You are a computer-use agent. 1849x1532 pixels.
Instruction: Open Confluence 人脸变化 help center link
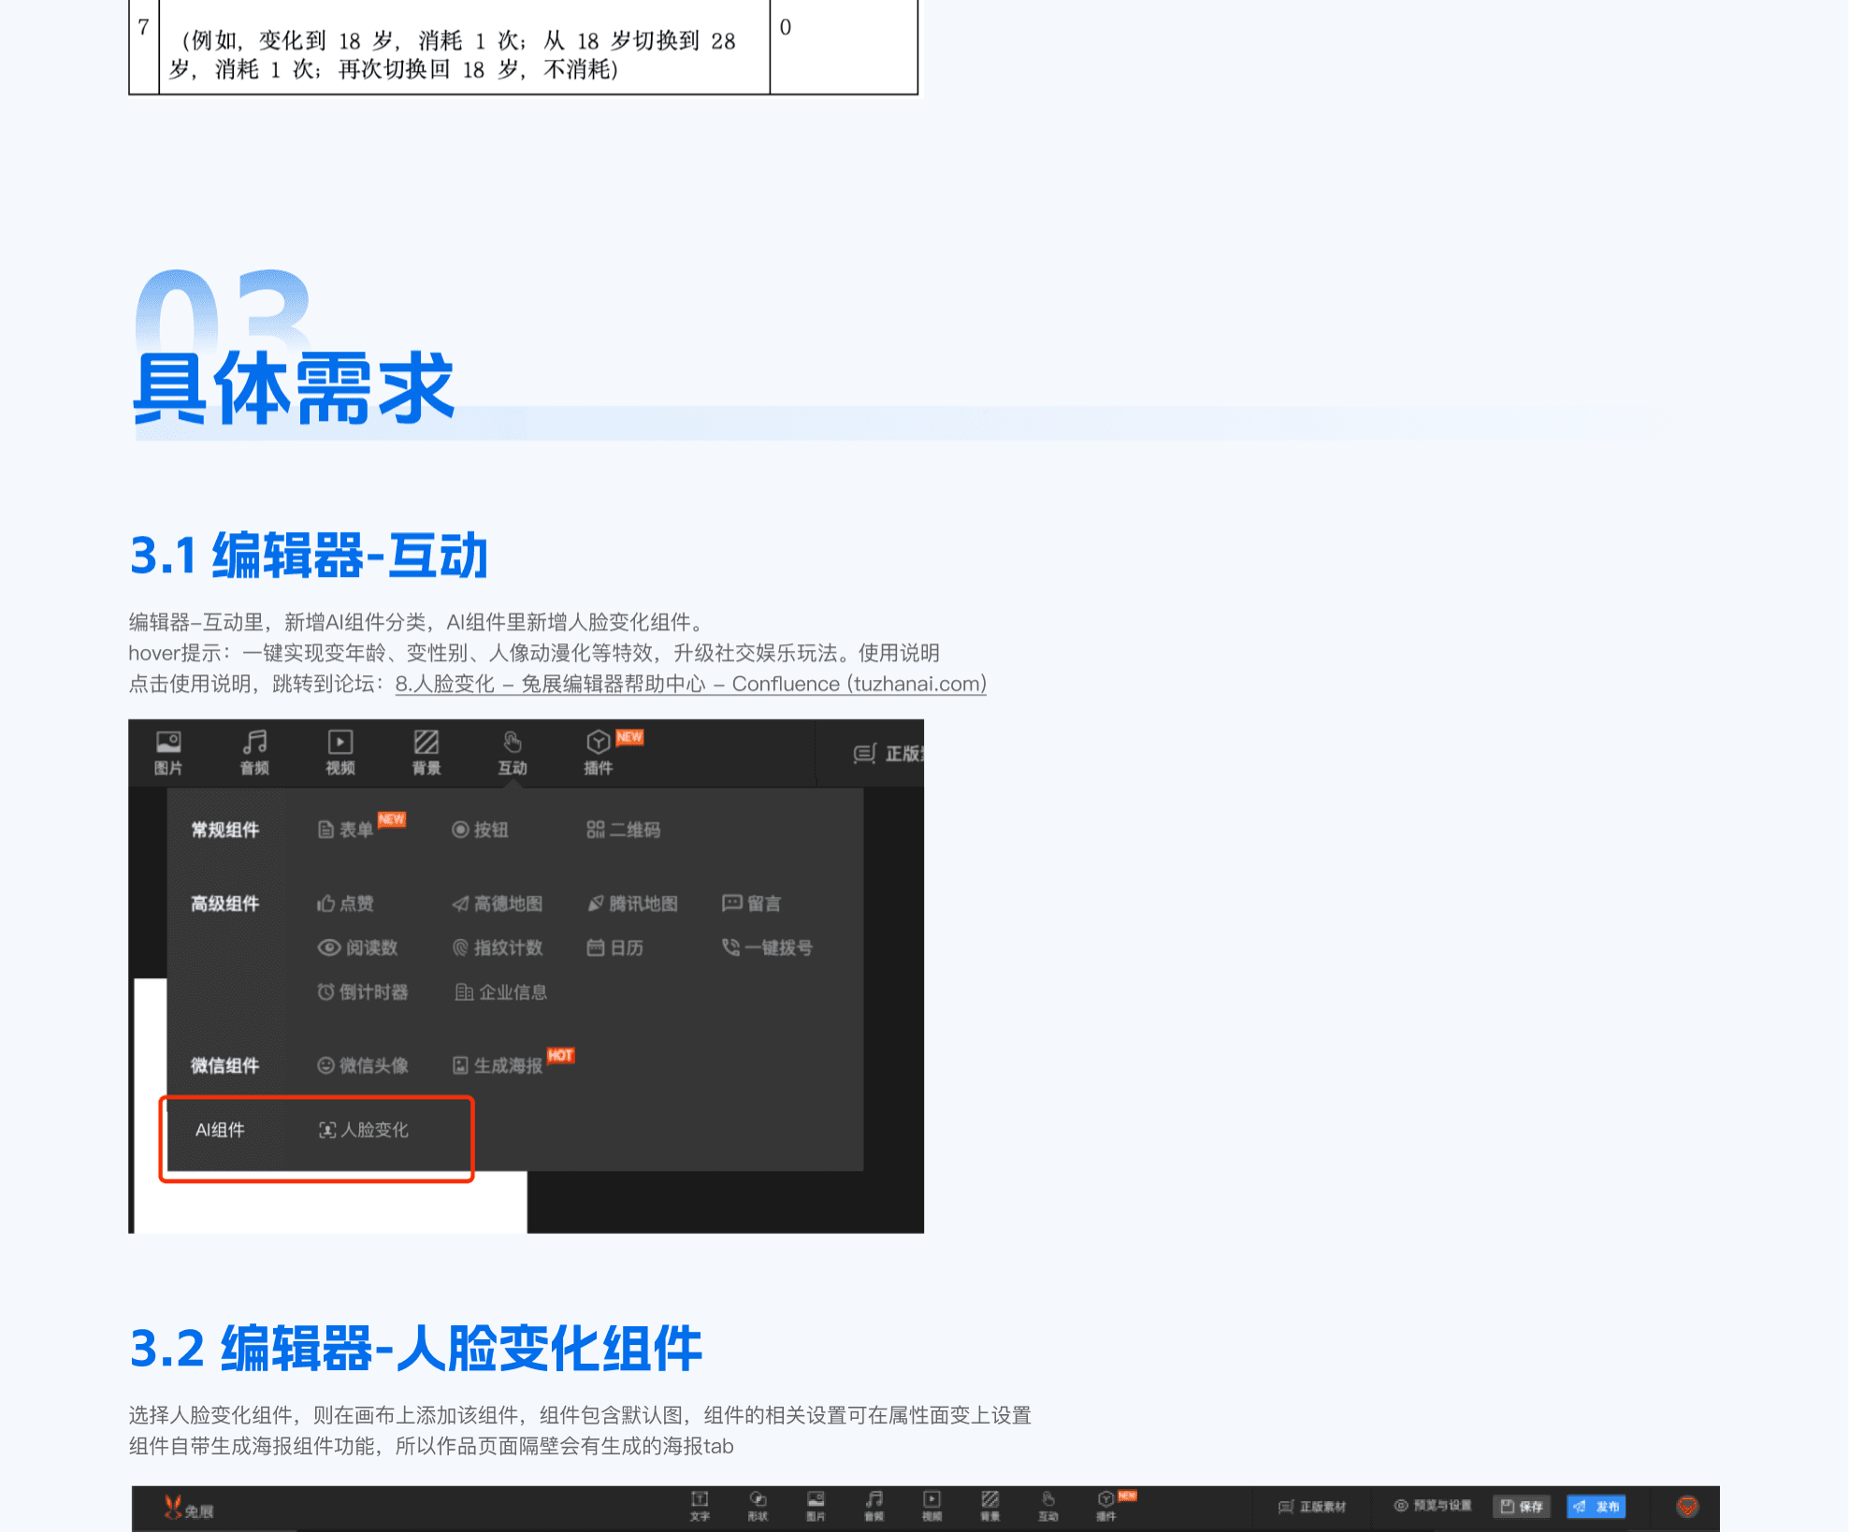tap(690, 684)
